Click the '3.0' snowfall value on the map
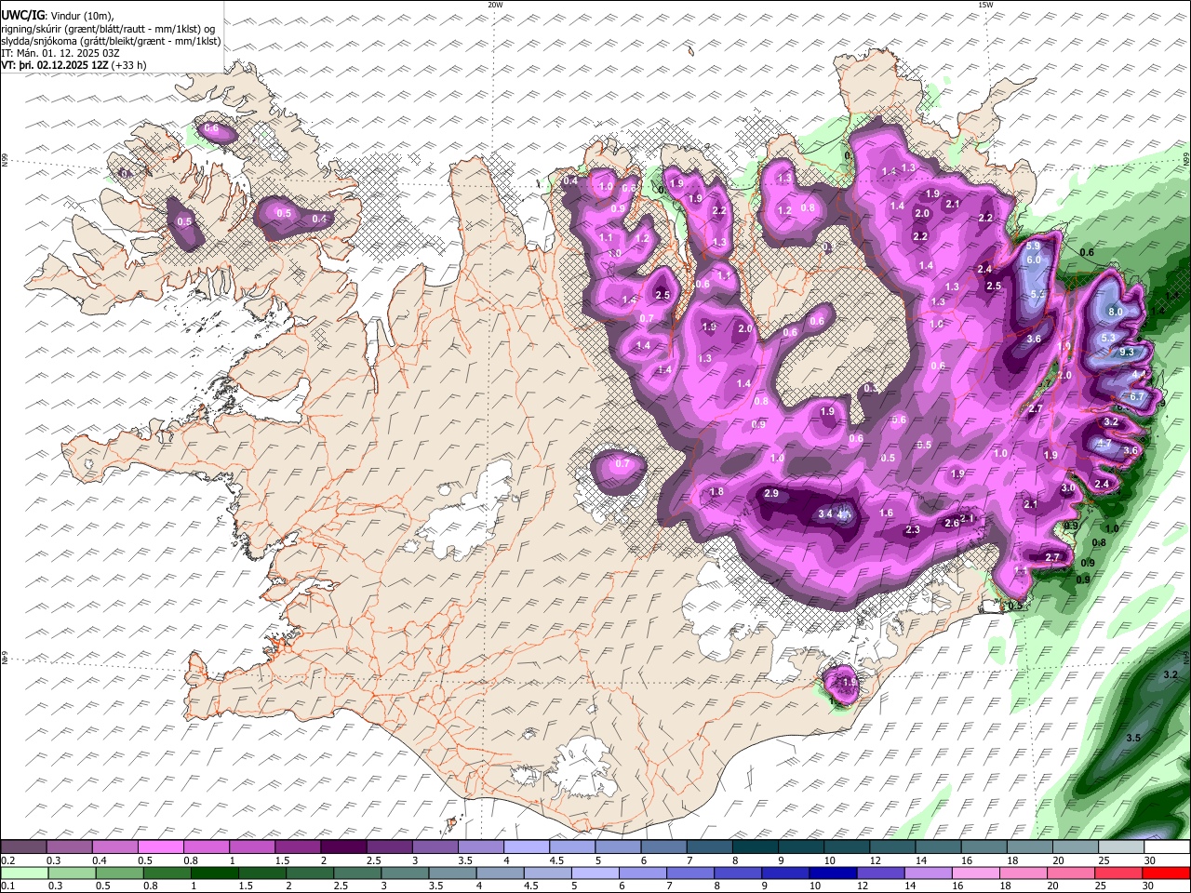Image resolution: width=1191 pixels, height=893 pixels. [x=1068, y=488]
